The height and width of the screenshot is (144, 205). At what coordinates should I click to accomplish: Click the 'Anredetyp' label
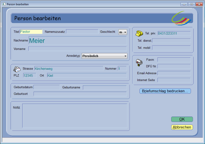click(73, 56)
